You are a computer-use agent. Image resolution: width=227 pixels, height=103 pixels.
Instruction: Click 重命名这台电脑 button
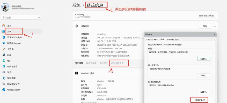coord(206,15)
